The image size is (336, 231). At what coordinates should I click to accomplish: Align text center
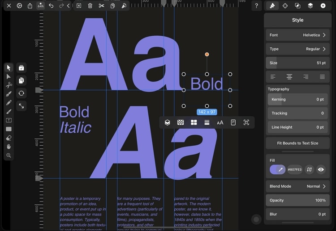(x=289, y=77)
